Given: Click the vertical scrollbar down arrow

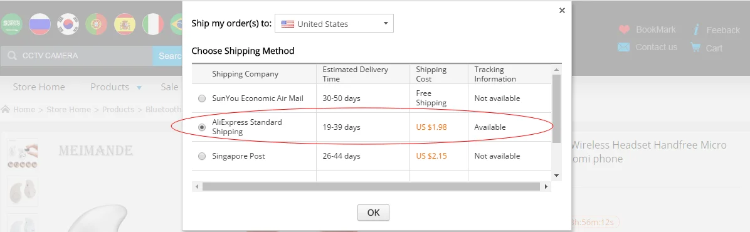Looking at the screenshot, I should (556, 176).
